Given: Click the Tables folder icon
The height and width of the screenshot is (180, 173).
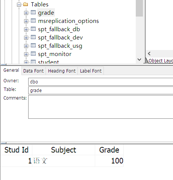Looking at the screenshot, I should [x=26, y=4].
